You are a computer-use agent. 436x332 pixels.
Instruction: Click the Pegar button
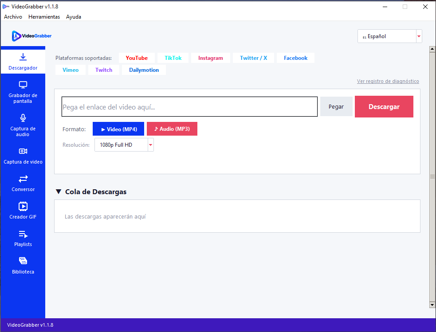tap(336, 107)
